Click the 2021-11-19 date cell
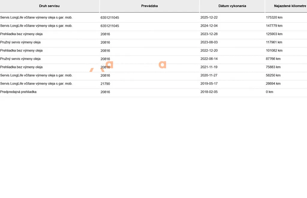The height and width of the screenshot is (198, 307). (x=209, y=67)
